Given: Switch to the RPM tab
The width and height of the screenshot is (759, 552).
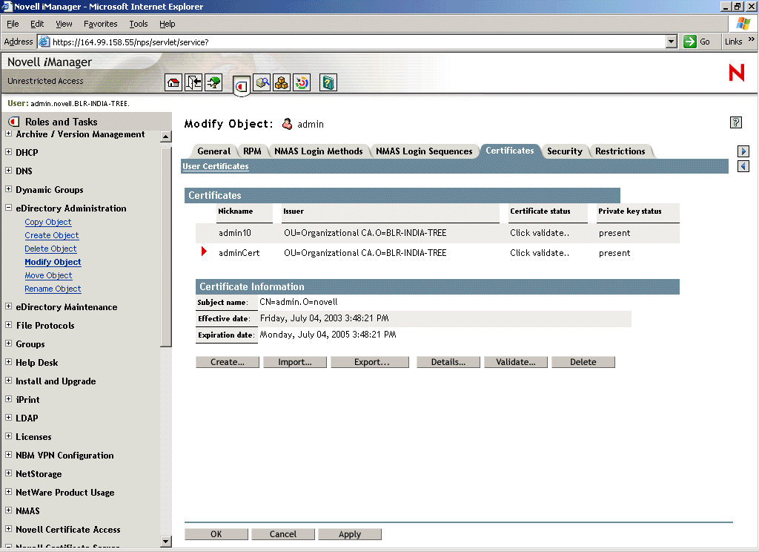Looking at the screenshot, I should click(252, 151).
